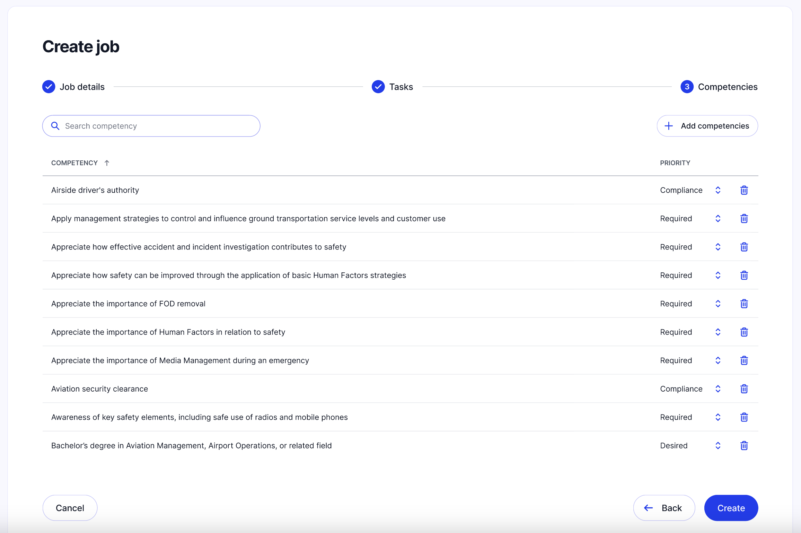Delete the Aviation security clearance row
Viewport: 801px width, 533px height.
coord(744,389)
